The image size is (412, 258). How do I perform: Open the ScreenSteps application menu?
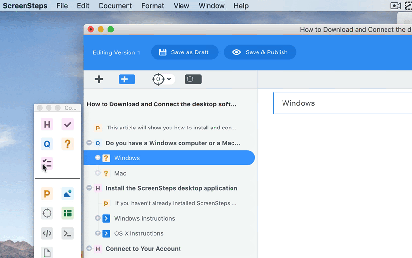click(25, 6)
